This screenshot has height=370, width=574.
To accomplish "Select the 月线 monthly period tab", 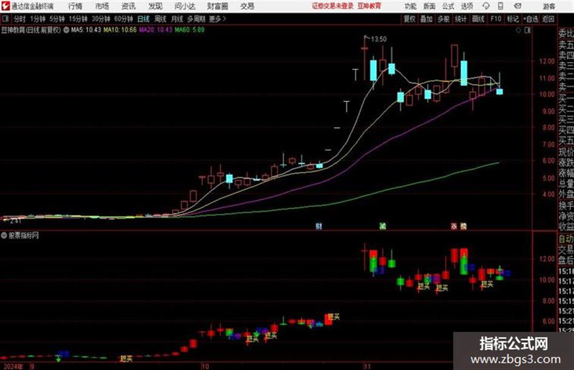I will pyautogui.click(x=177, y=19).
